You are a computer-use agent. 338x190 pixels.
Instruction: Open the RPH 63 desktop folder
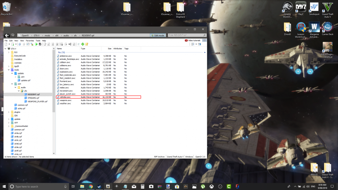click(x=314, y=169)
